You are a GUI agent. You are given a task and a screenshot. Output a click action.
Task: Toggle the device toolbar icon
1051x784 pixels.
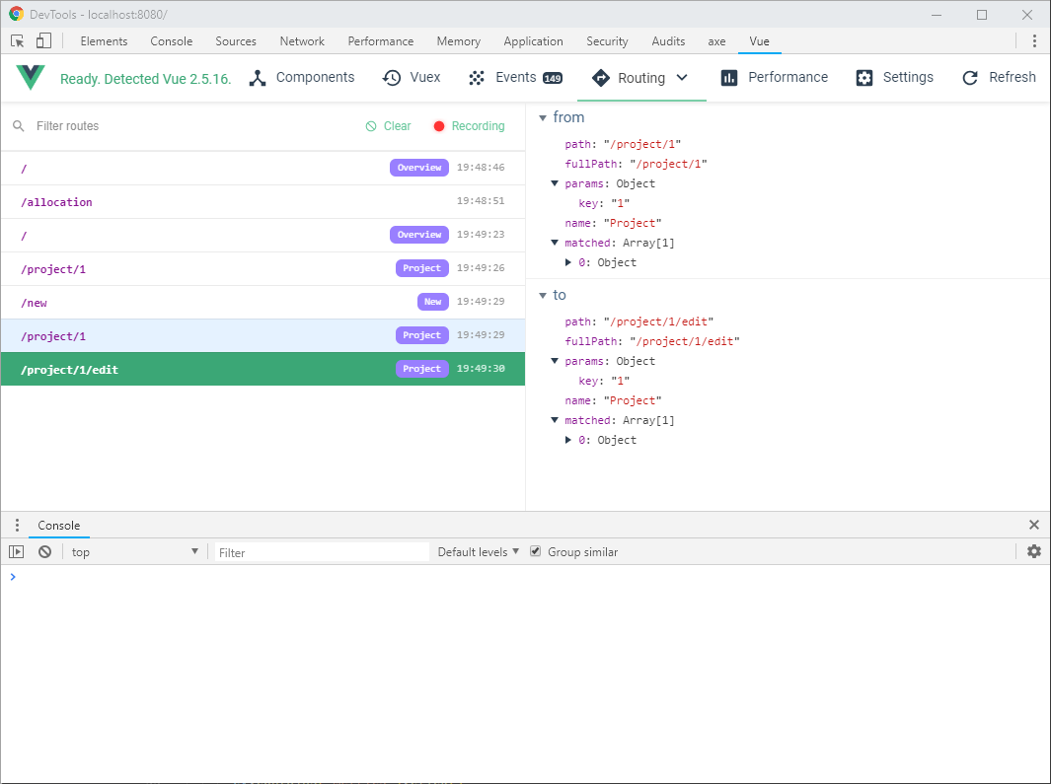(x=40, y=40)
